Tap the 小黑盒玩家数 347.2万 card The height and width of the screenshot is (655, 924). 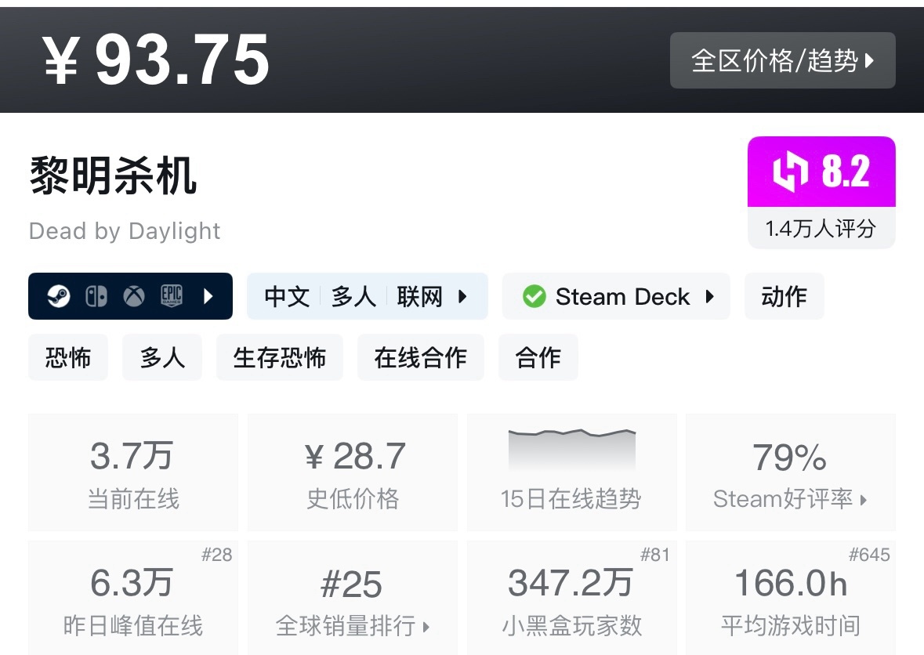pyautogui.click(x=571, y=598)
